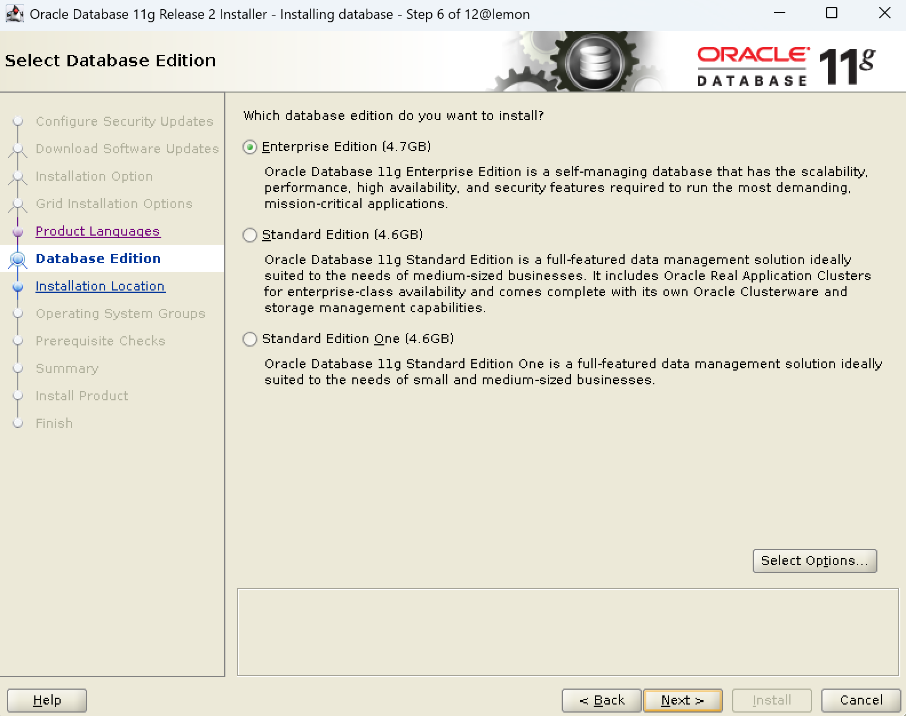Screen dimensions: 906x716
Task: Select the Enterprise Edition radio button
Action: click(250, 147)
